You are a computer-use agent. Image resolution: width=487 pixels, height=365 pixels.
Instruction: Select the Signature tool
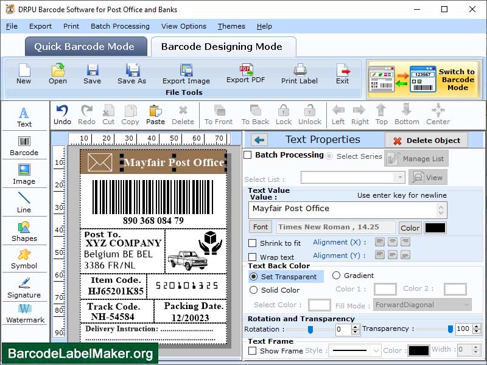pos(24,291)
